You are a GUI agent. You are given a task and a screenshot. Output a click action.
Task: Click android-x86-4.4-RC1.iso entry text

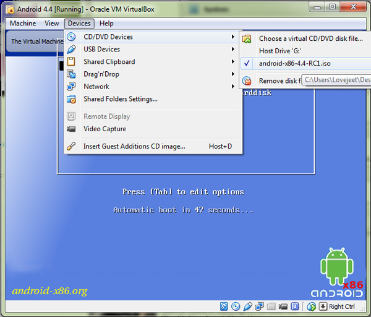294,64
